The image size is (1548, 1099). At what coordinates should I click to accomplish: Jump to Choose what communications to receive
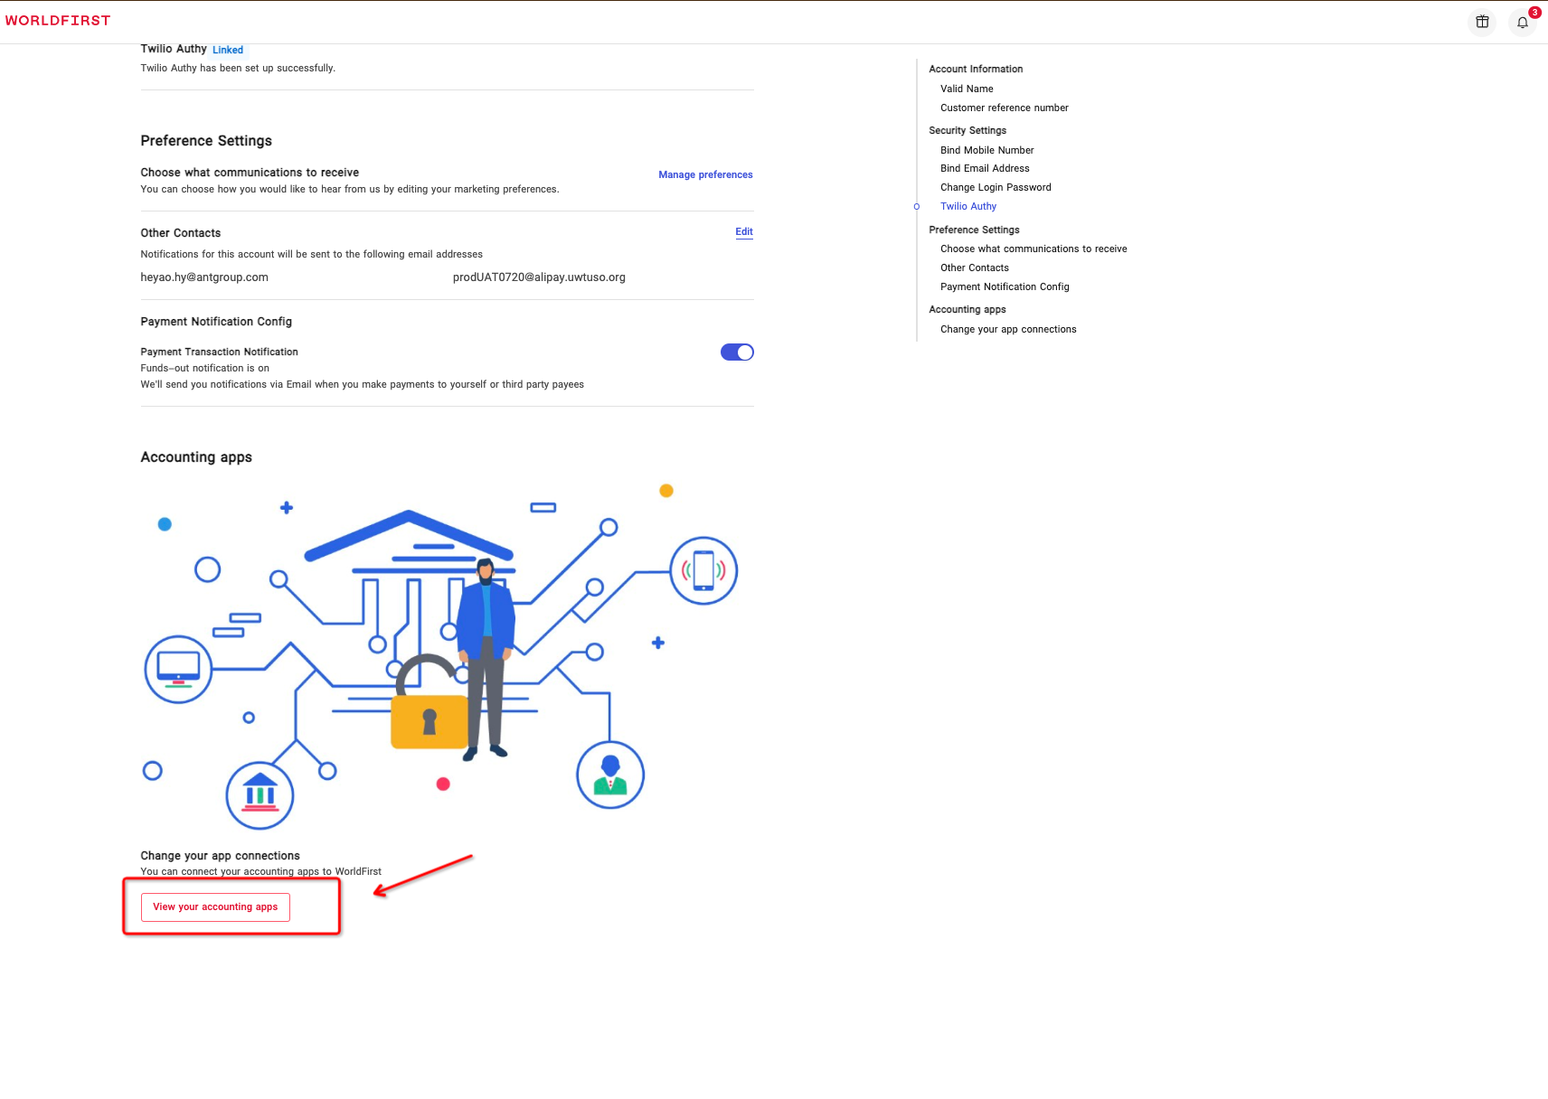[1034, 249]
